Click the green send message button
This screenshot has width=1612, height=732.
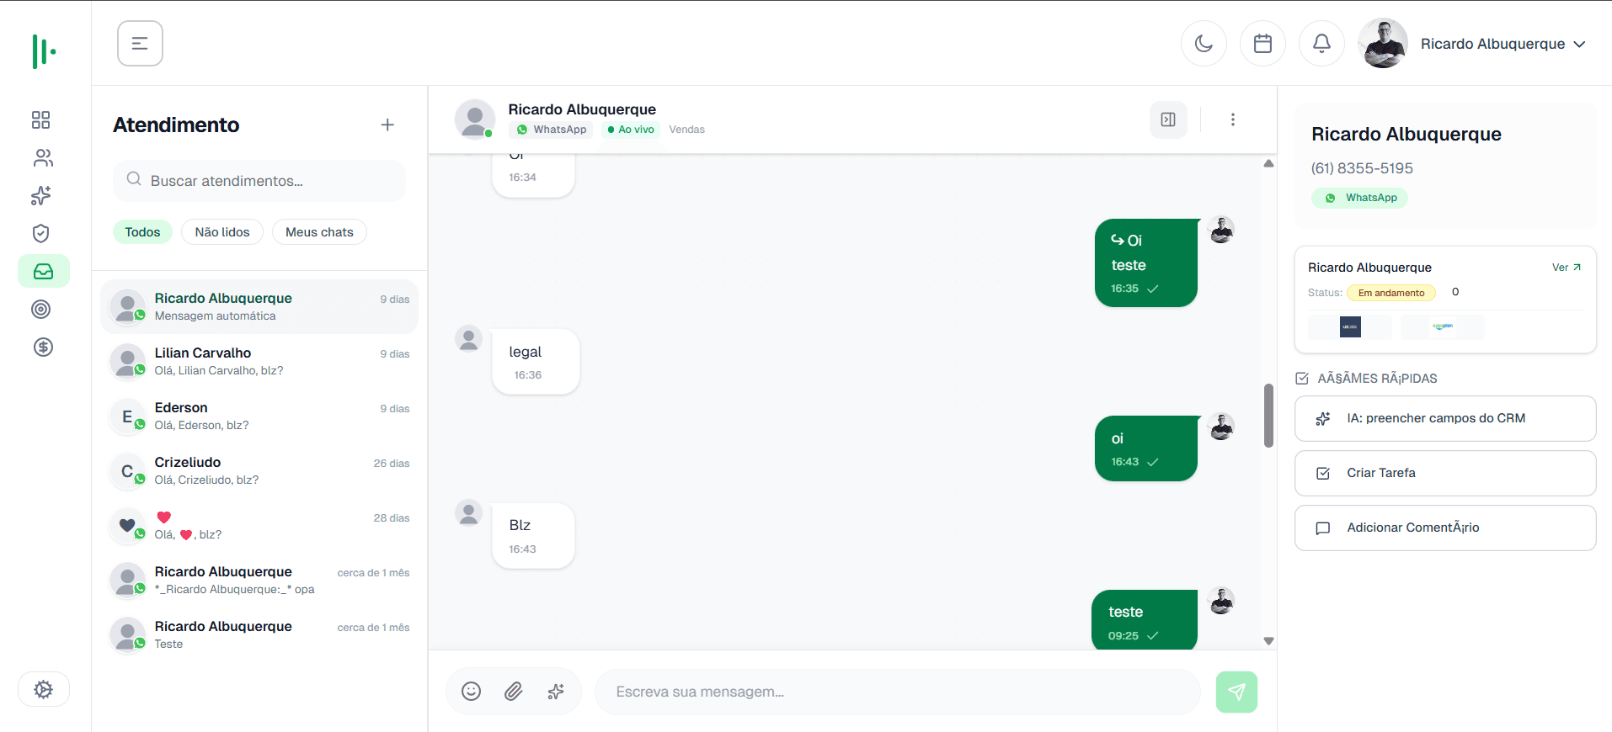coord(1236,692)
